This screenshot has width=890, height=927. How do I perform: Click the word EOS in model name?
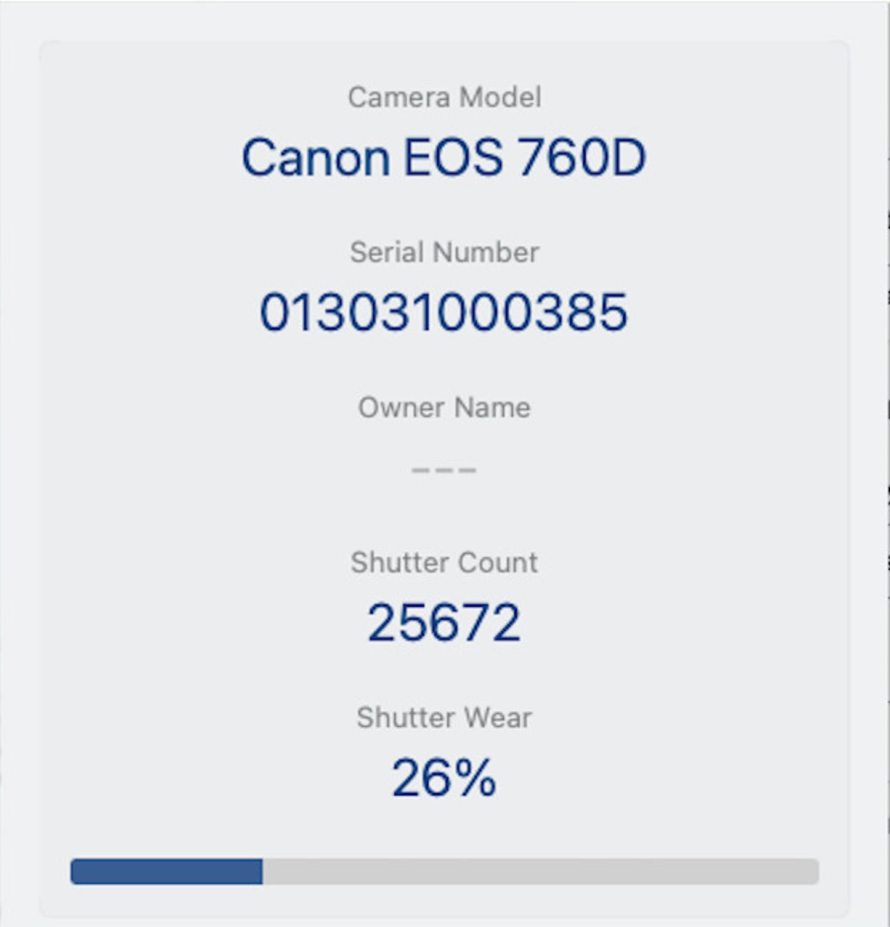coord(453,158)
